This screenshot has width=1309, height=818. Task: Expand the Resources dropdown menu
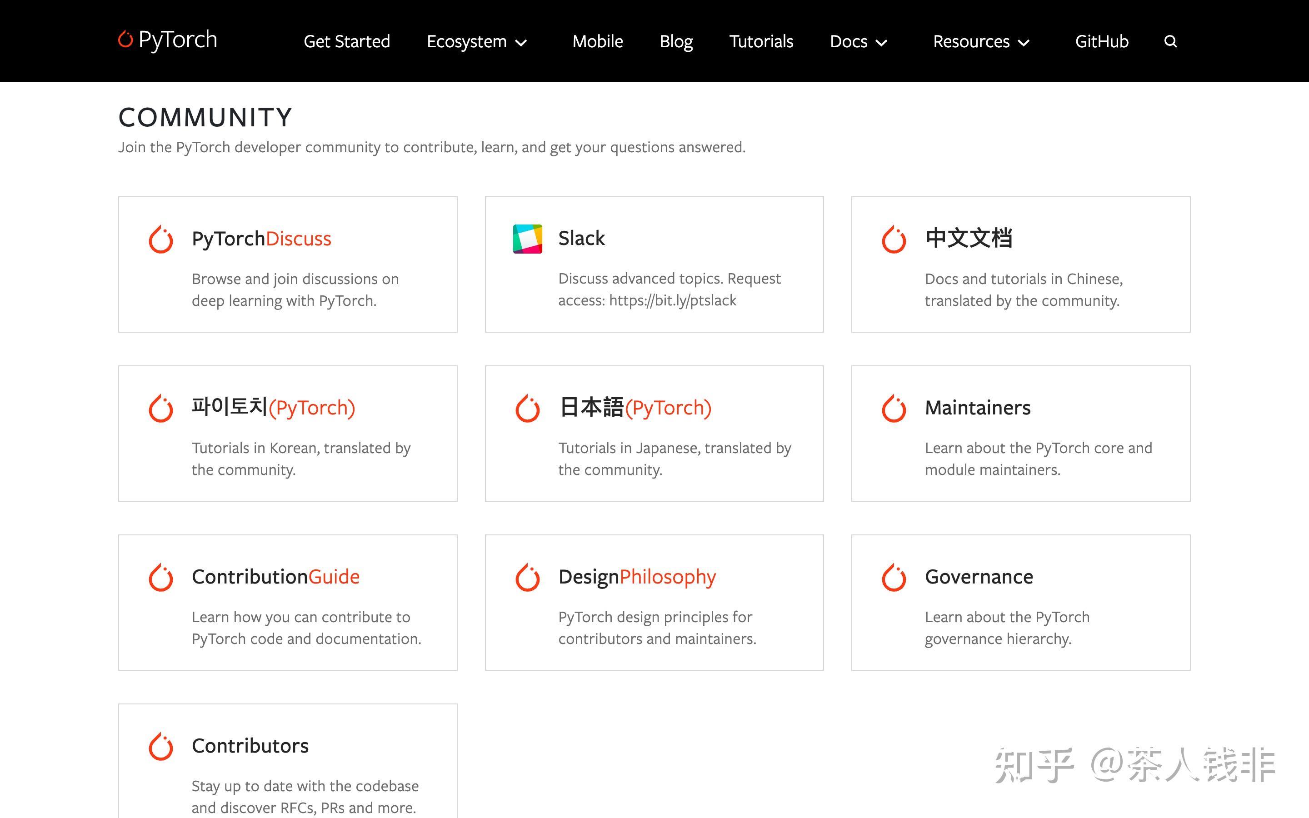(x=980, y=41)
